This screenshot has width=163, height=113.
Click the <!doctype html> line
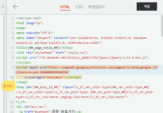29,18
